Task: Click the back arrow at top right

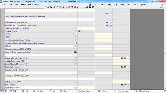Action: (x=161, y=7)
